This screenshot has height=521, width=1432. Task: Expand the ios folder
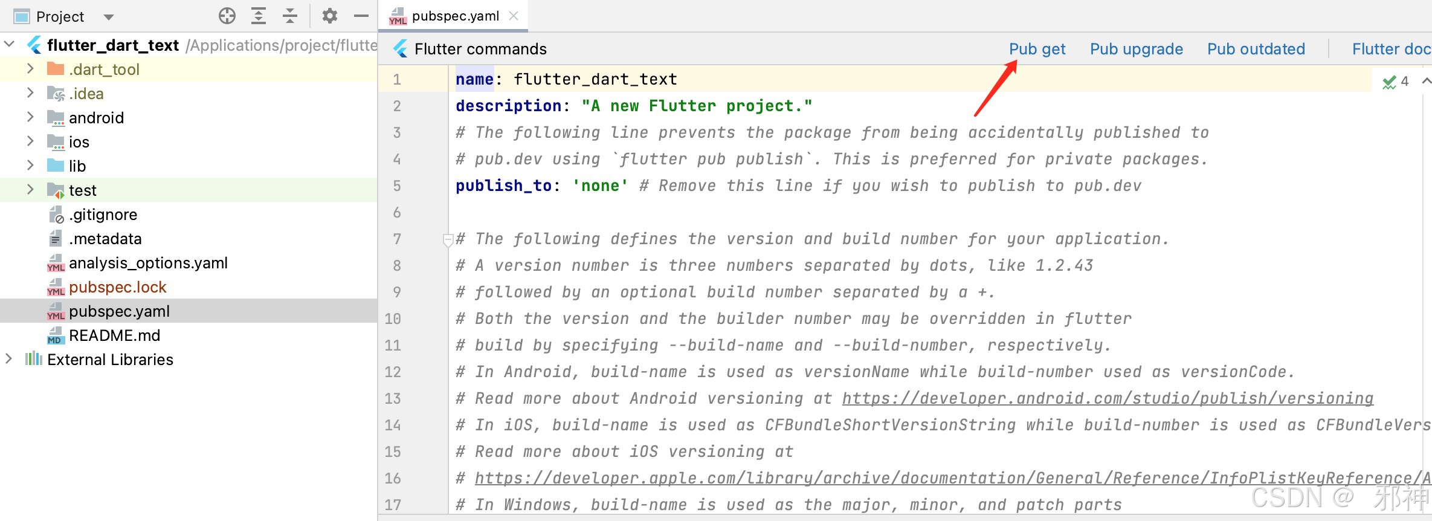click(30, 141)
